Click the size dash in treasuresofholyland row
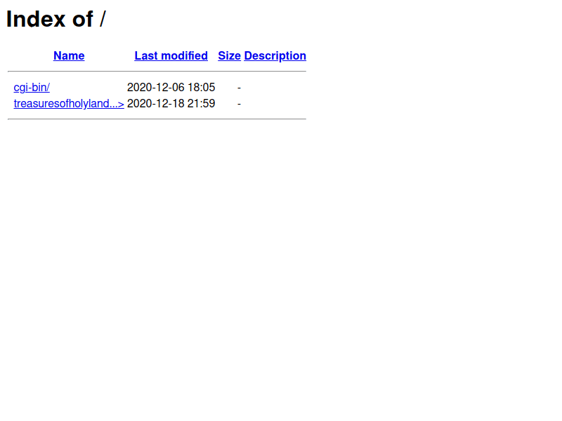This screenshot has width=562, height=421. click(239, 104)
